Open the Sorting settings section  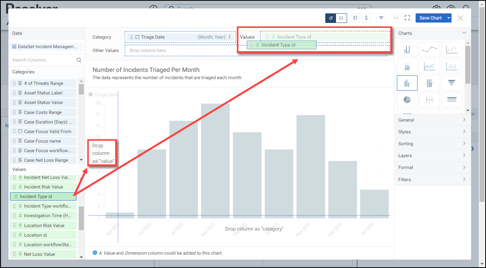pos(432,144)
